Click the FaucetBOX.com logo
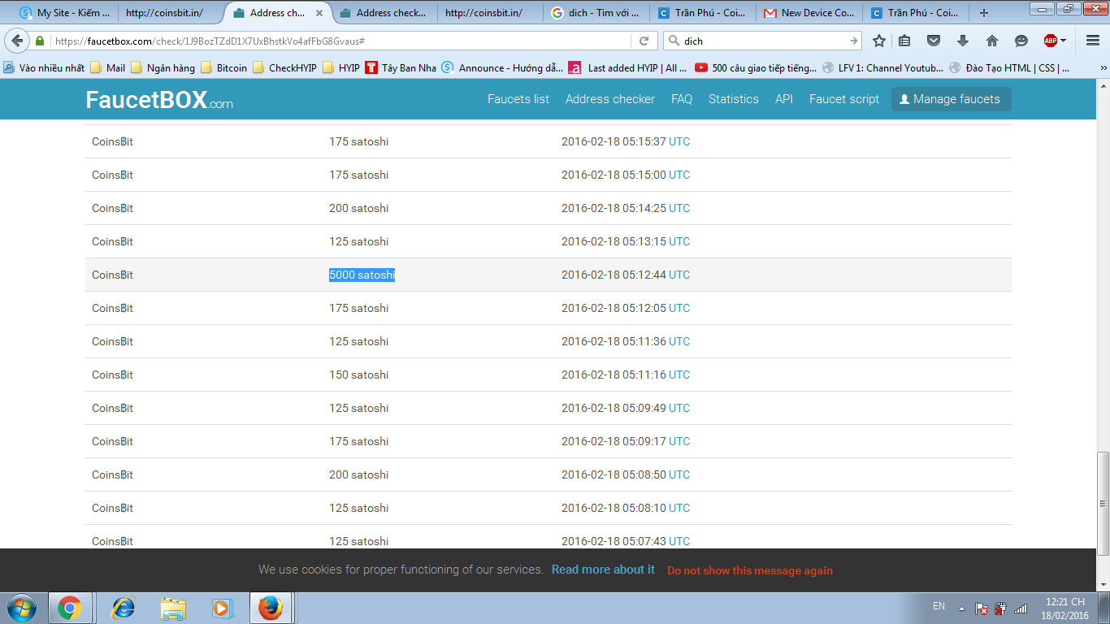Viewport: 1110px width, 624px height. point(159,100)
